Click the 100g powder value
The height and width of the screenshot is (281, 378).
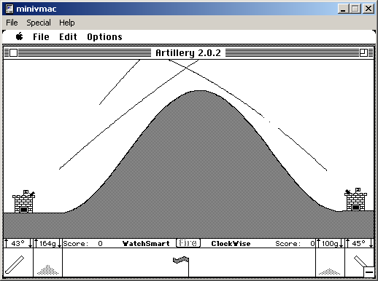tap(330, 243)
